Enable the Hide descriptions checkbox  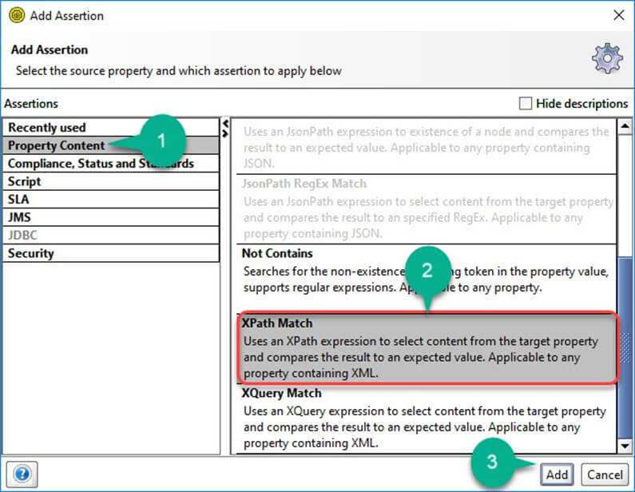coord(525,103)
